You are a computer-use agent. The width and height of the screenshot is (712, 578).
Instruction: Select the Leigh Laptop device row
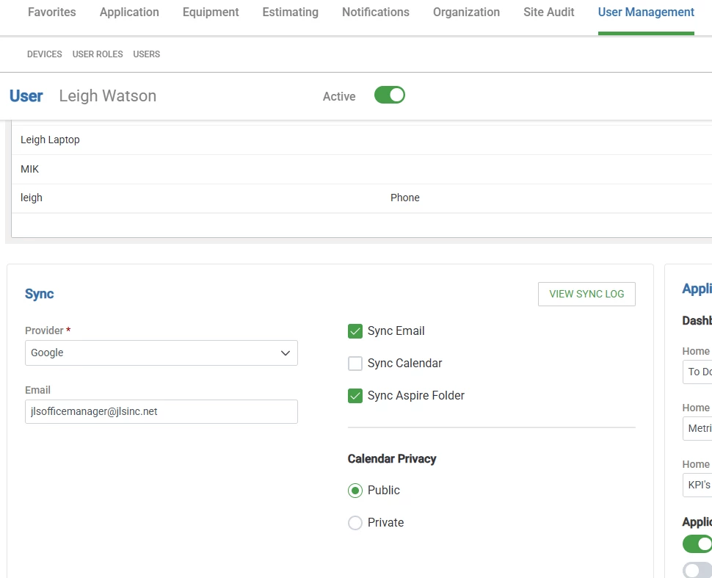(361, 140)
